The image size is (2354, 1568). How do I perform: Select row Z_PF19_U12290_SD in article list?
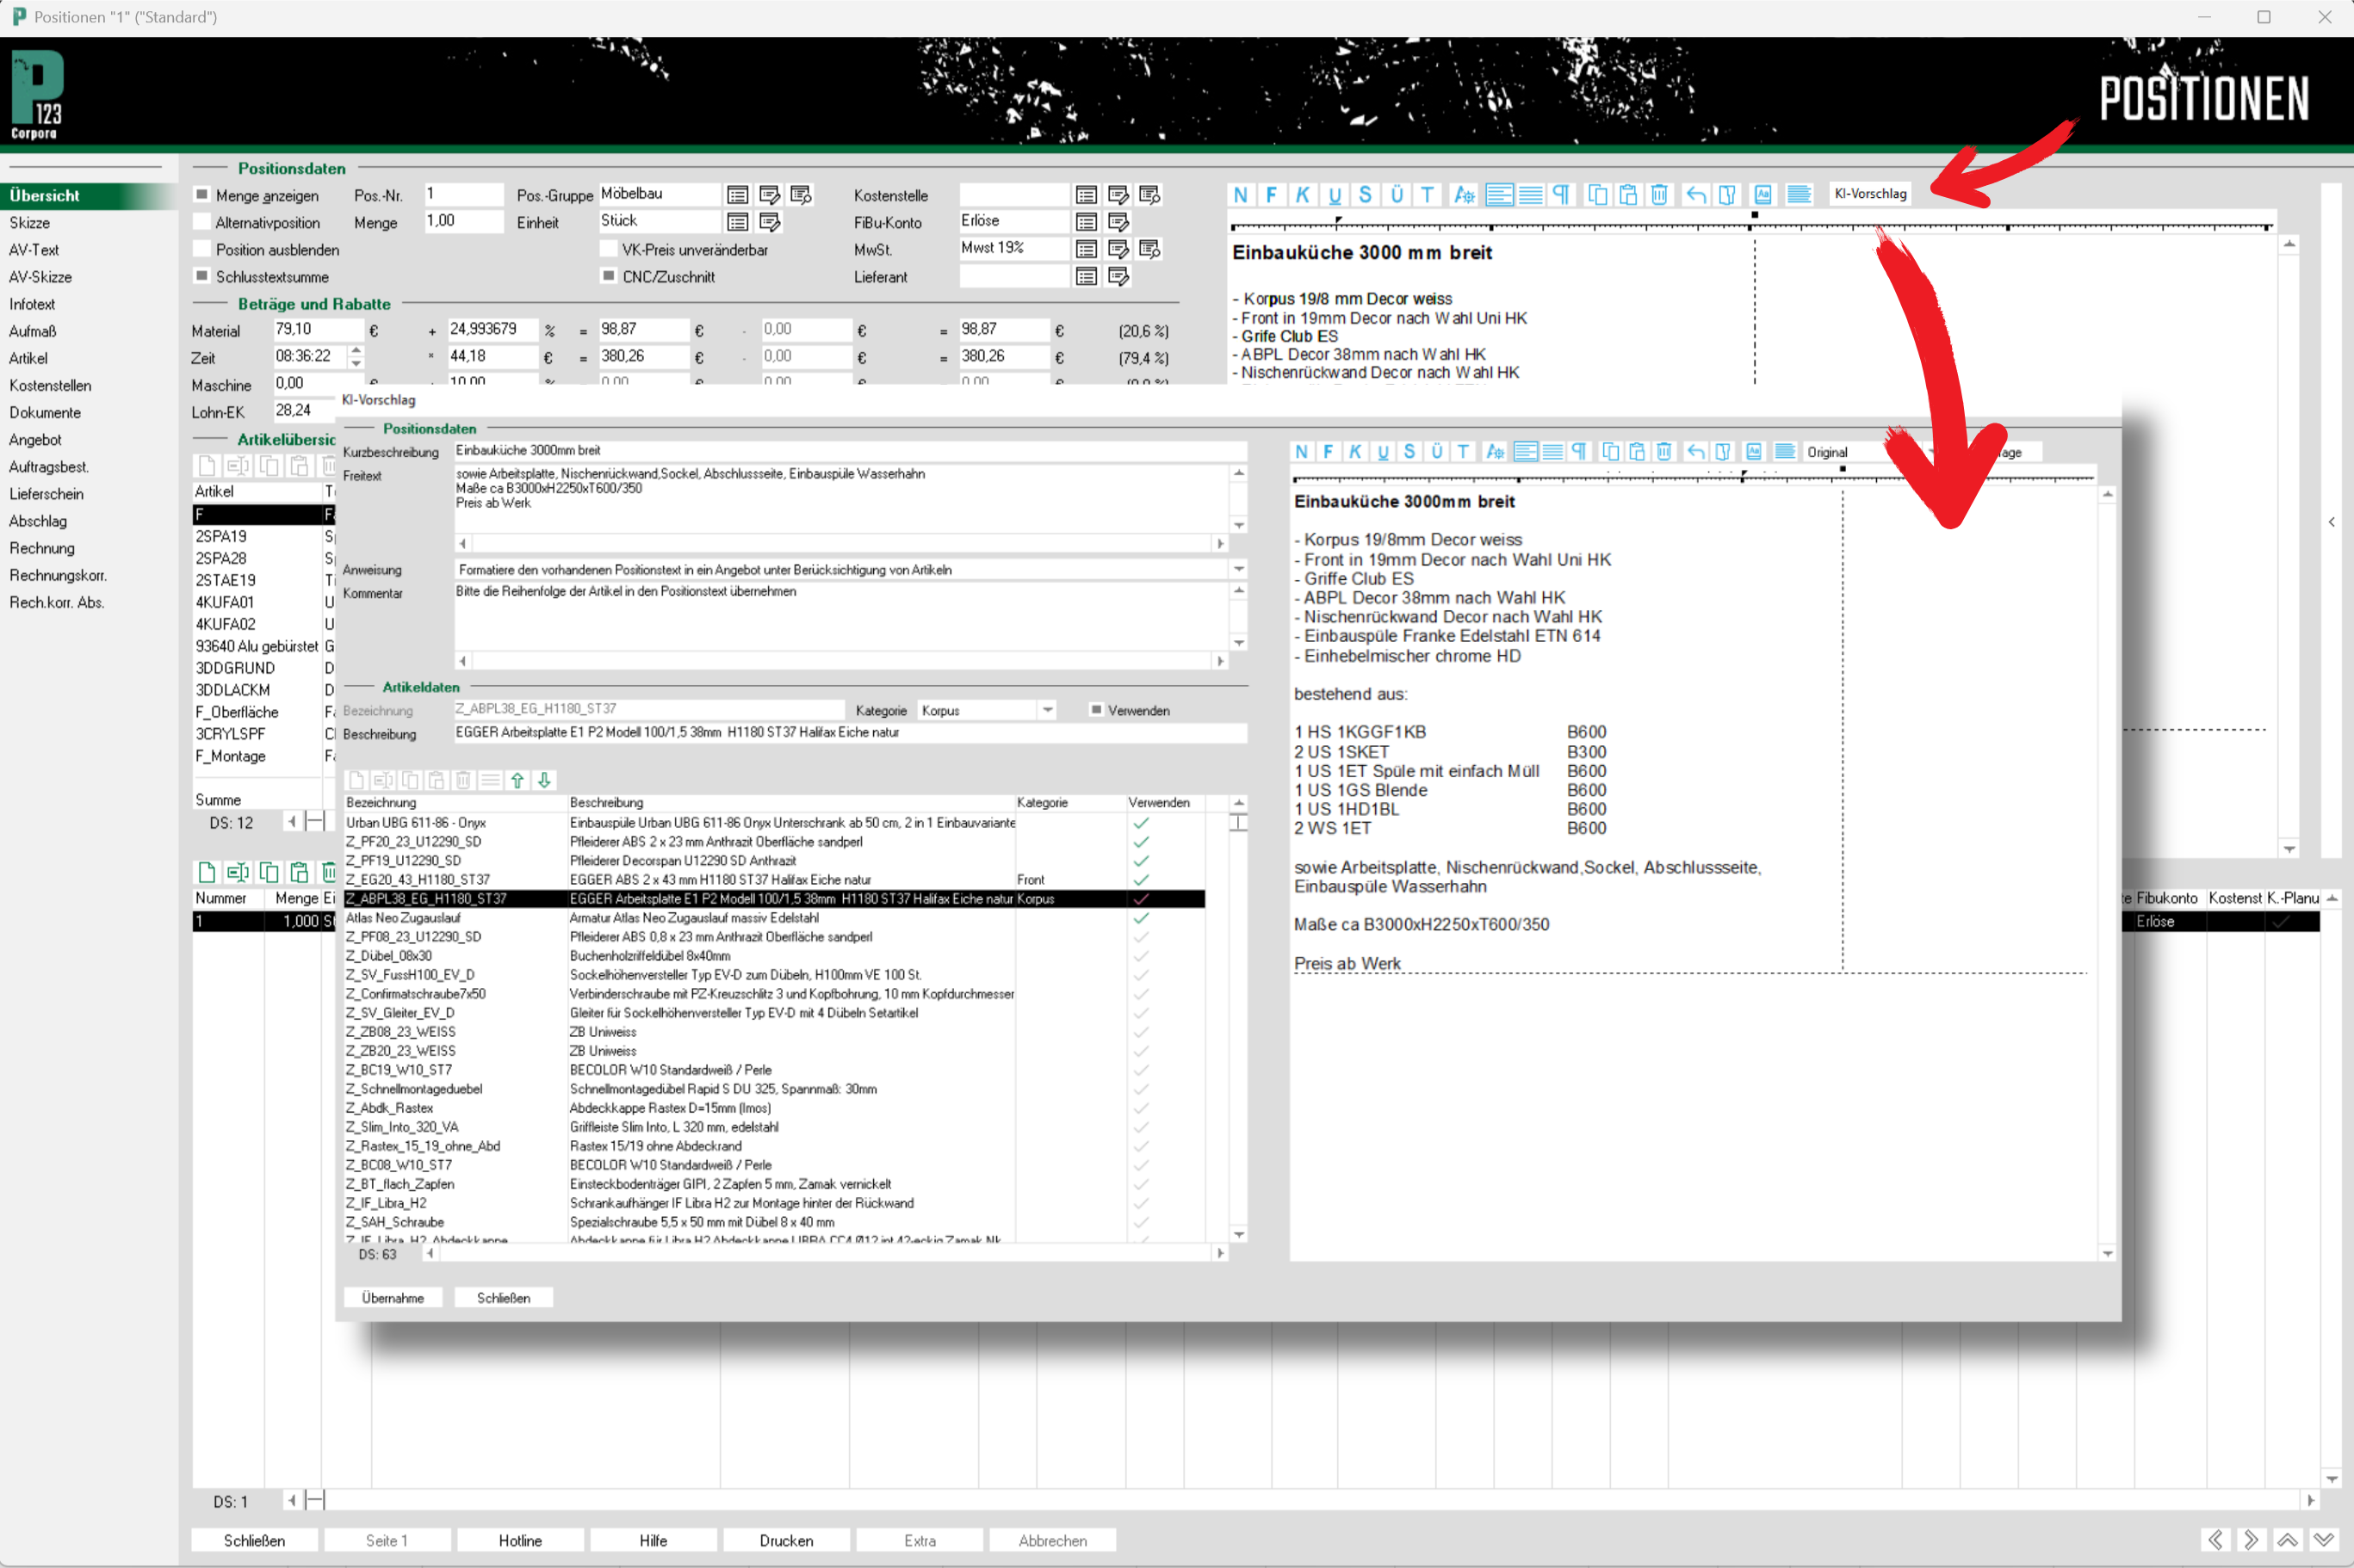pos(774,861)
